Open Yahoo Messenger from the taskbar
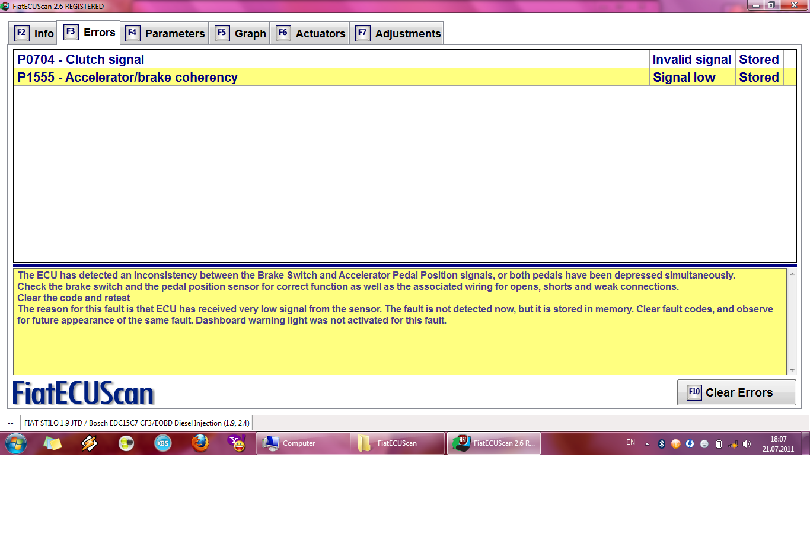The image size is (810, 537). pyautogui.click(x=237, y=443)
